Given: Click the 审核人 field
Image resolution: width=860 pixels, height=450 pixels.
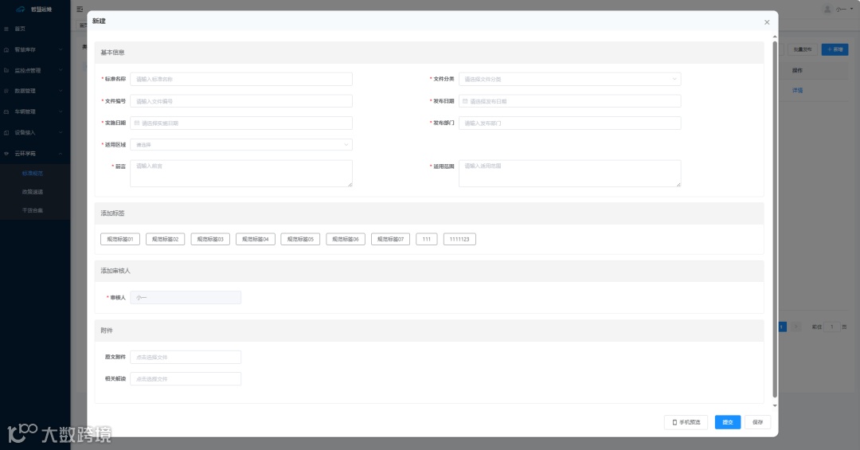Looking at the screenshot, I should 186,297.
